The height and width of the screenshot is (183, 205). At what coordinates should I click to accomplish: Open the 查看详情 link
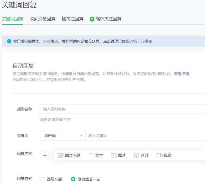(x=181, y=74)
